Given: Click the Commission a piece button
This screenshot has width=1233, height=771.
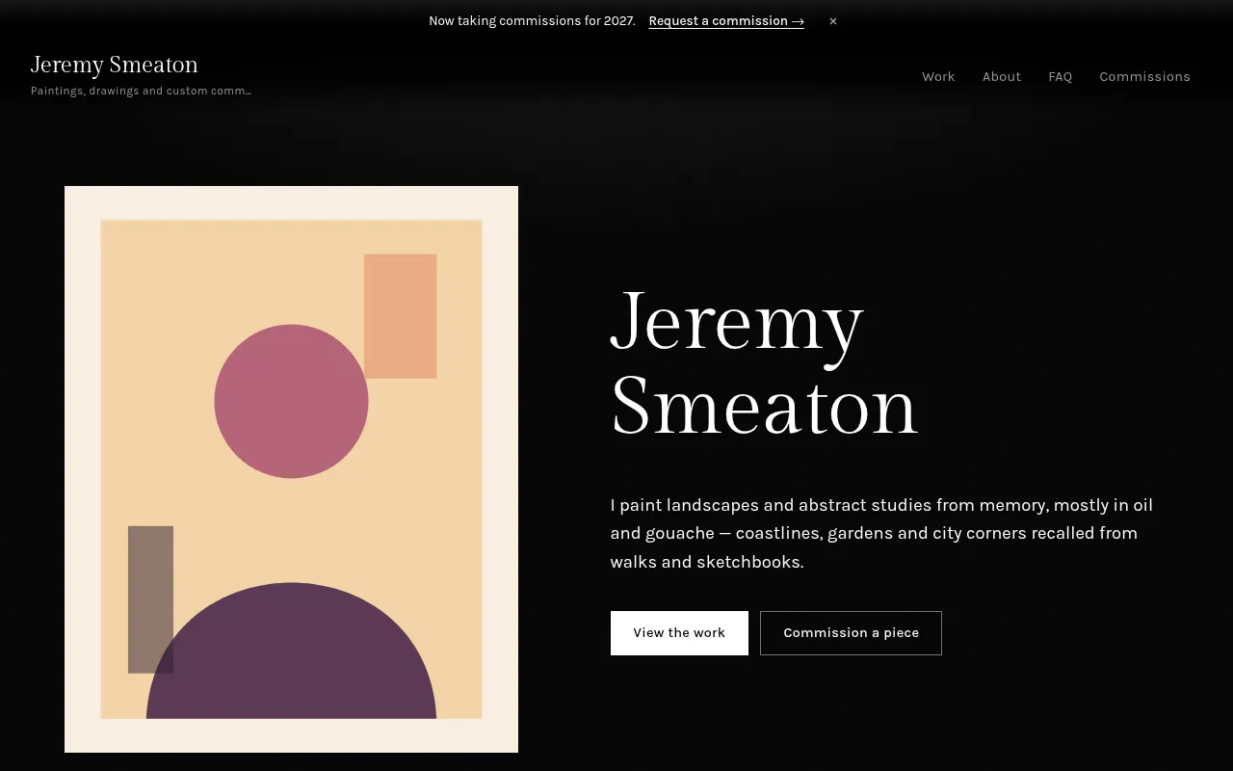Looking at the screenshot, I should 851,633.
